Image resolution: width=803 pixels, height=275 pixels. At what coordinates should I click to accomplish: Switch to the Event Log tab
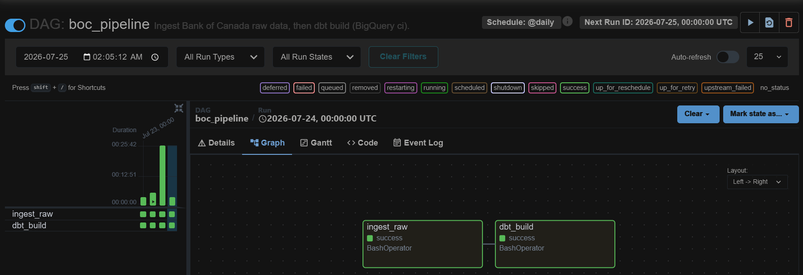(x=418, y=143)
